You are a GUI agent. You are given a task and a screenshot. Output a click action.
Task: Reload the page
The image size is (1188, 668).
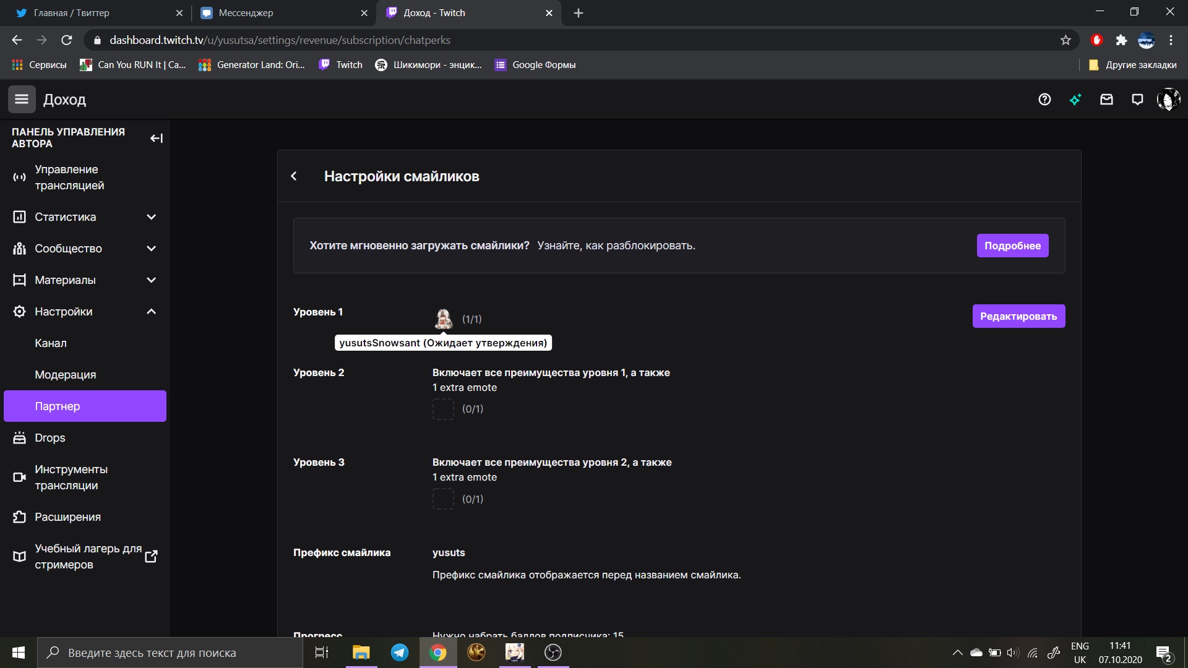pos(67,40)
